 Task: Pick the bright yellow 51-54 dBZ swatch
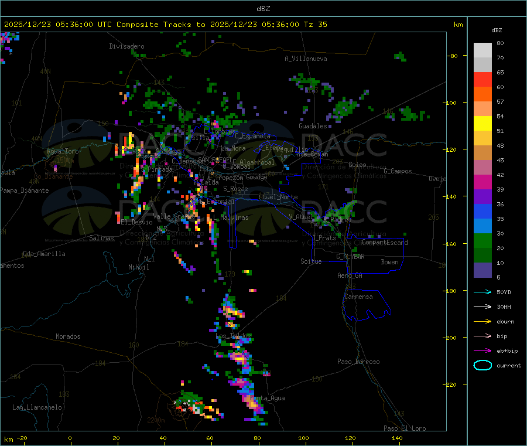pos(482,124)
